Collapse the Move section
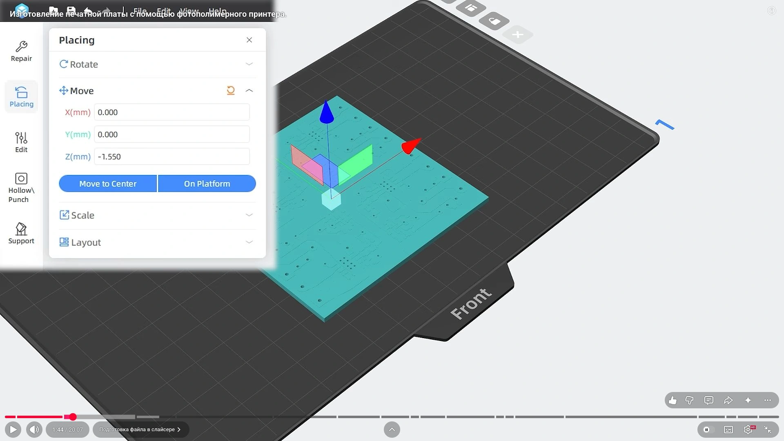This screenshot has height=441, width=784. click(249, 90)
